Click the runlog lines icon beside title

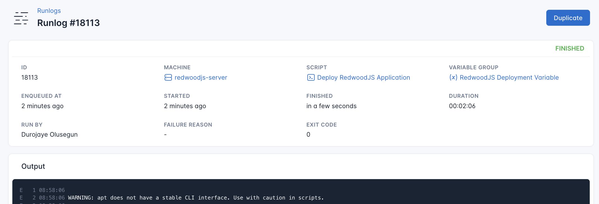(21, 18)
